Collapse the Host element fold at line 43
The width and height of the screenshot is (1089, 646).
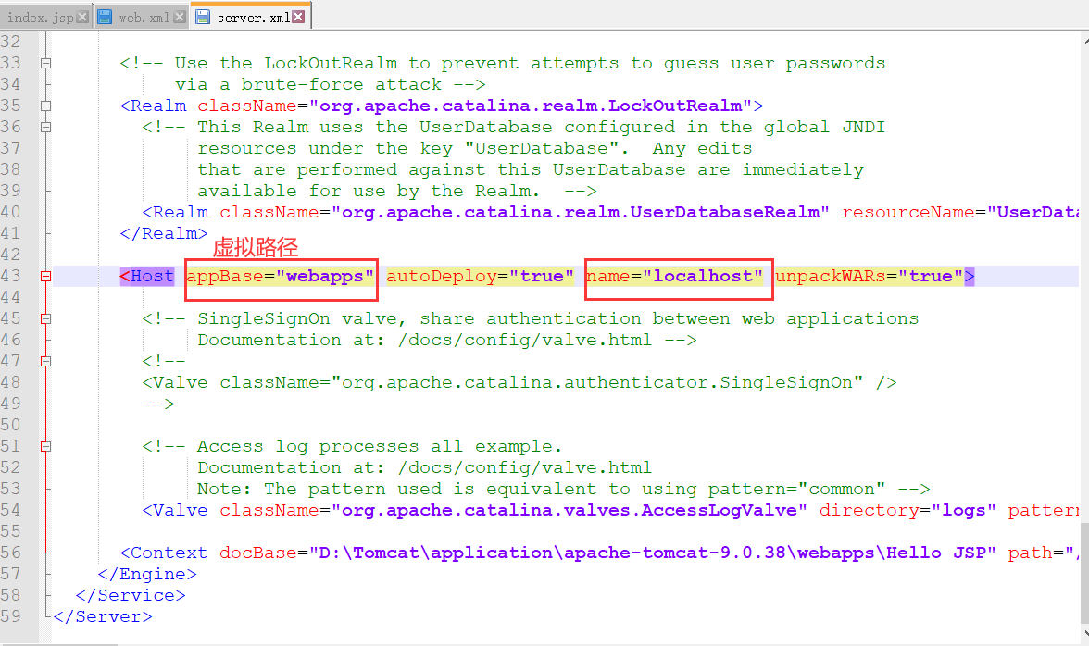(x=45, y=275)
